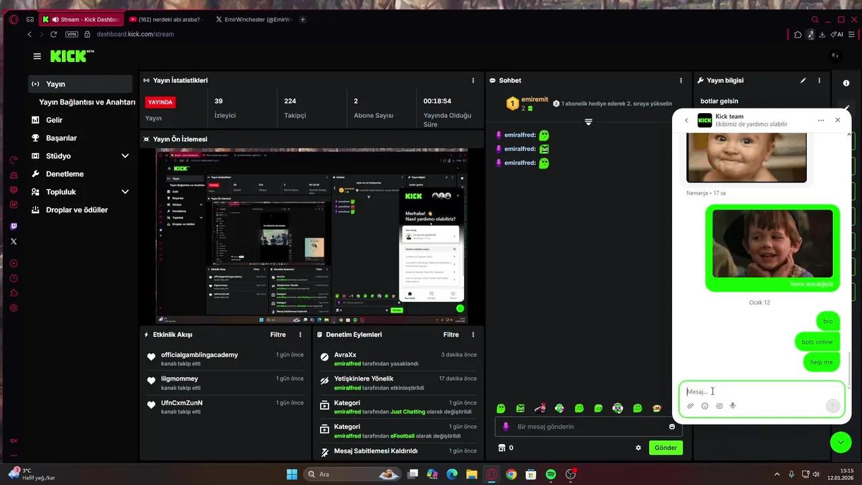Edit Yayın bilgisi using the pencil icon
Image resolution: width=862 pixels, height=485 pixels.
tap(803, 80)
